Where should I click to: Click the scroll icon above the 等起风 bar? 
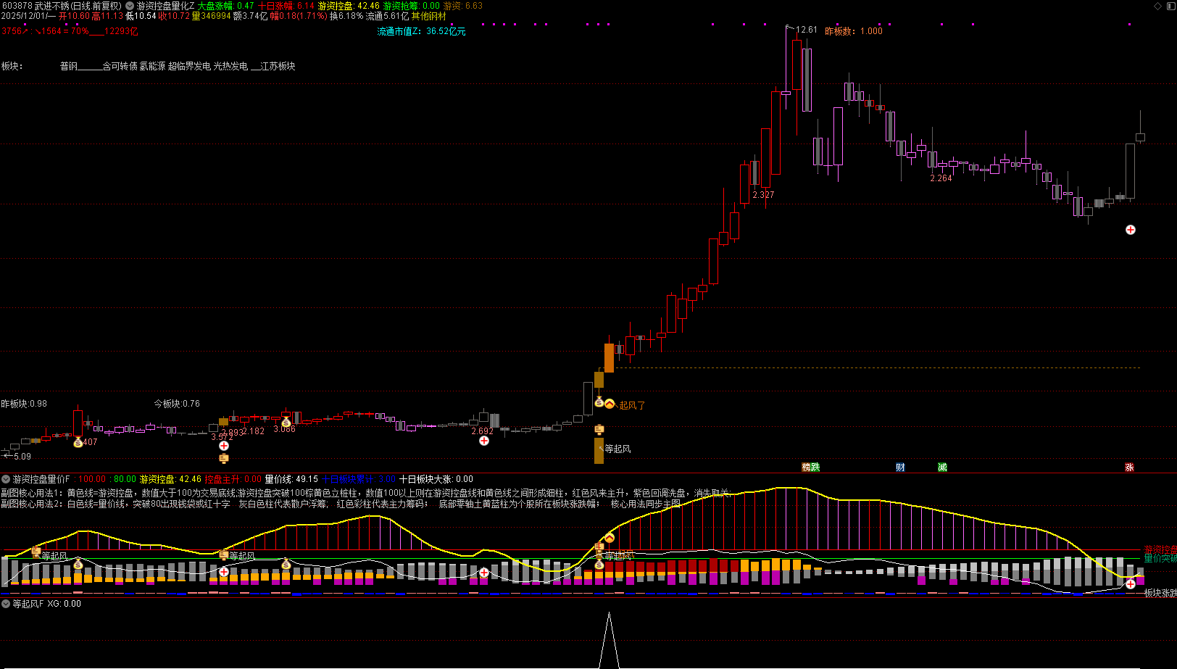(599, 430)
